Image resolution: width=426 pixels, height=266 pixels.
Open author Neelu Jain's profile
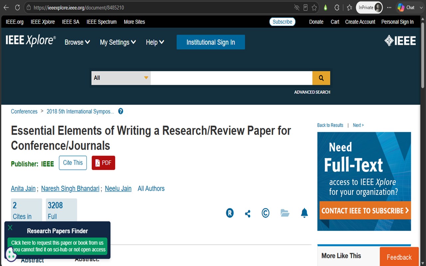point(118,189)
